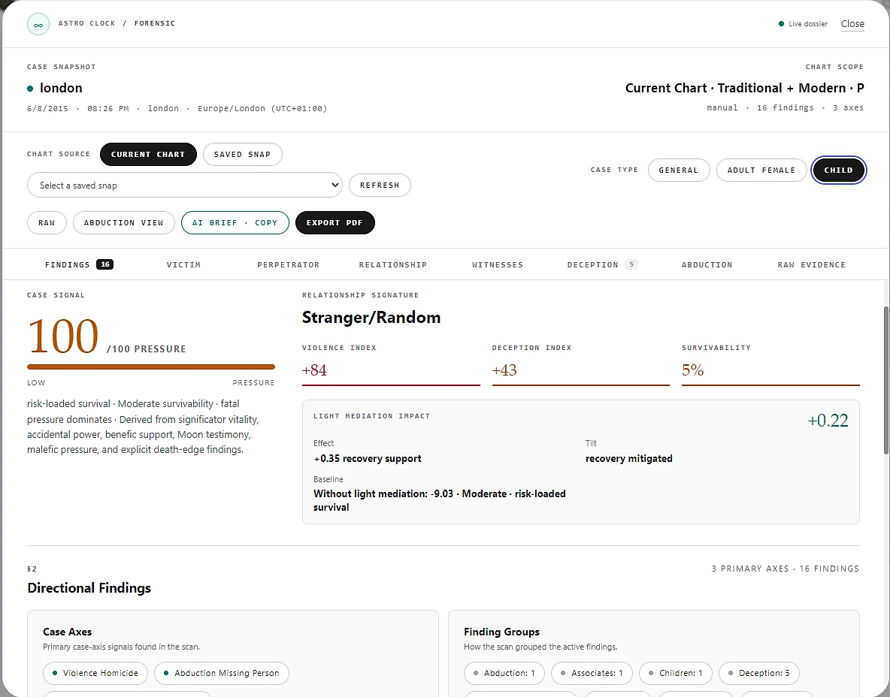Image resolution: width=890 pixels, height=697 pixels.
Task: Click the Light Mediation Impact value +0.22
Action: click(828, 421)
